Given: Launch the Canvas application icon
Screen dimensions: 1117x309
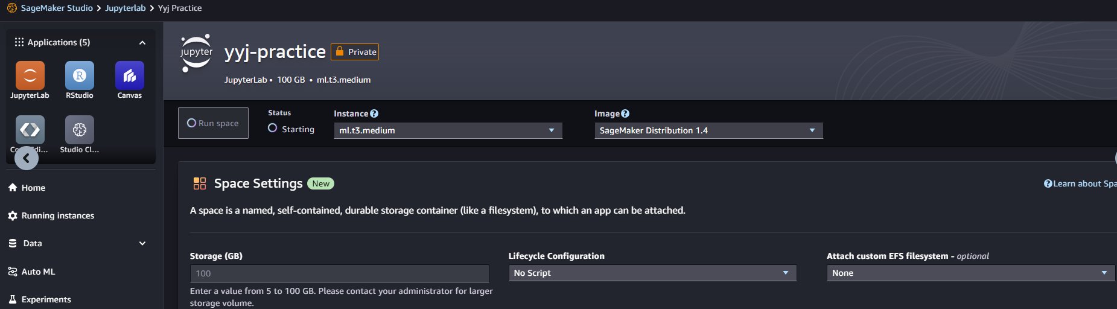Looking at the screenshot, I should [130, 75].
